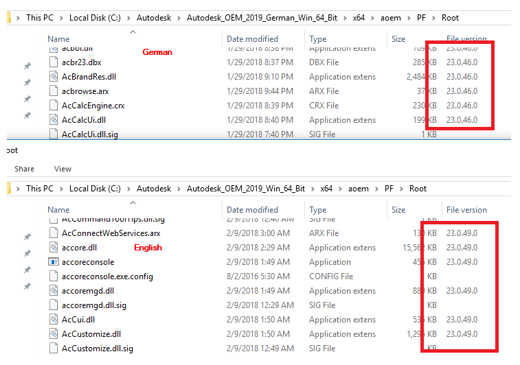Image resolution: width=520 pixels, height=365 pixels.
Task: Click date 1/29/2018 8:40 PM of AcCalcUi.dll
Action: 260,120
